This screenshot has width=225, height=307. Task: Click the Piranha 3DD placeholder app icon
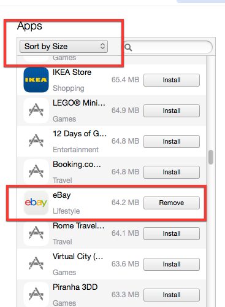coord(36,295)
